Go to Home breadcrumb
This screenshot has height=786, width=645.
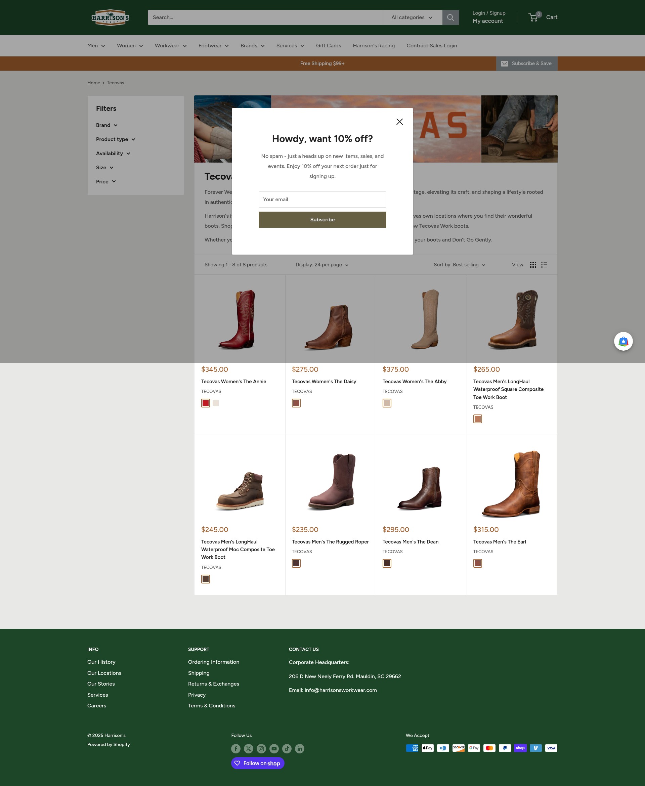click(x=94, y=83)
